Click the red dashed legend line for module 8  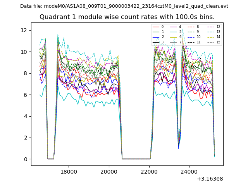(x=190, y=27)
